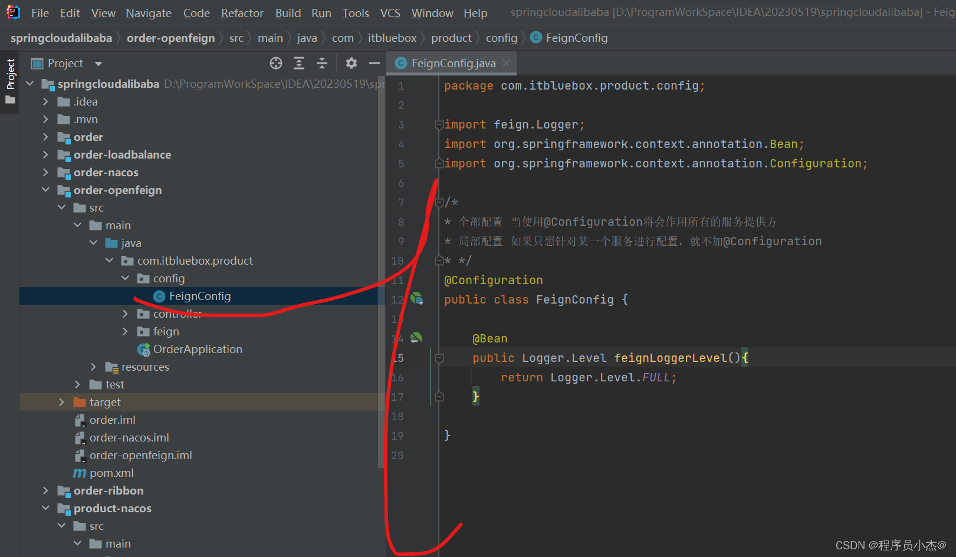The image size is (956, 557).
Task: Click fold toggle beside the feignLoggerLevel method
Action: (x=439, y=358)
